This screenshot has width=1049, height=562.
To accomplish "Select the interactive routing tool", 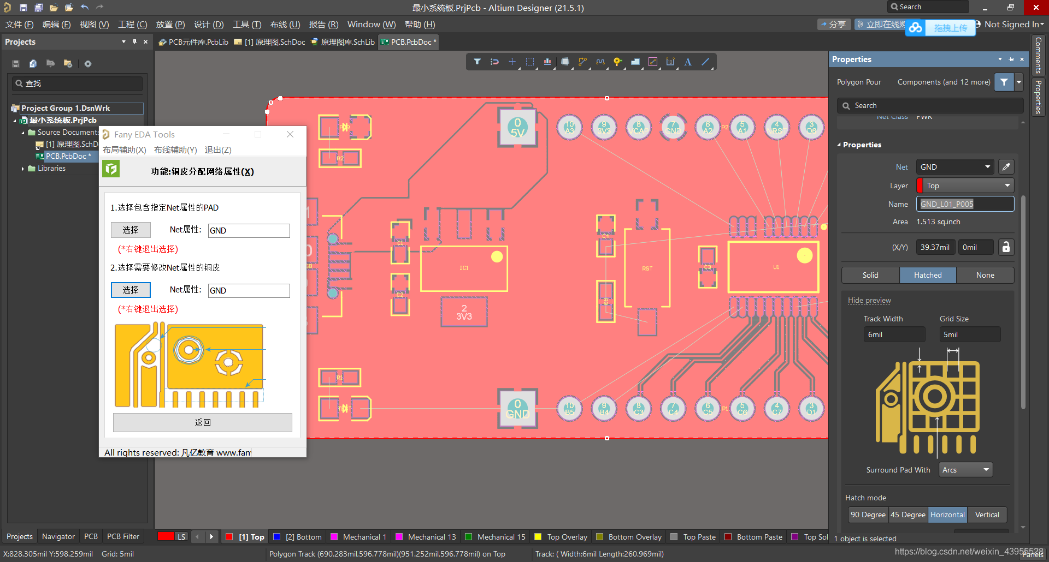I will click(x=583, y=62).
